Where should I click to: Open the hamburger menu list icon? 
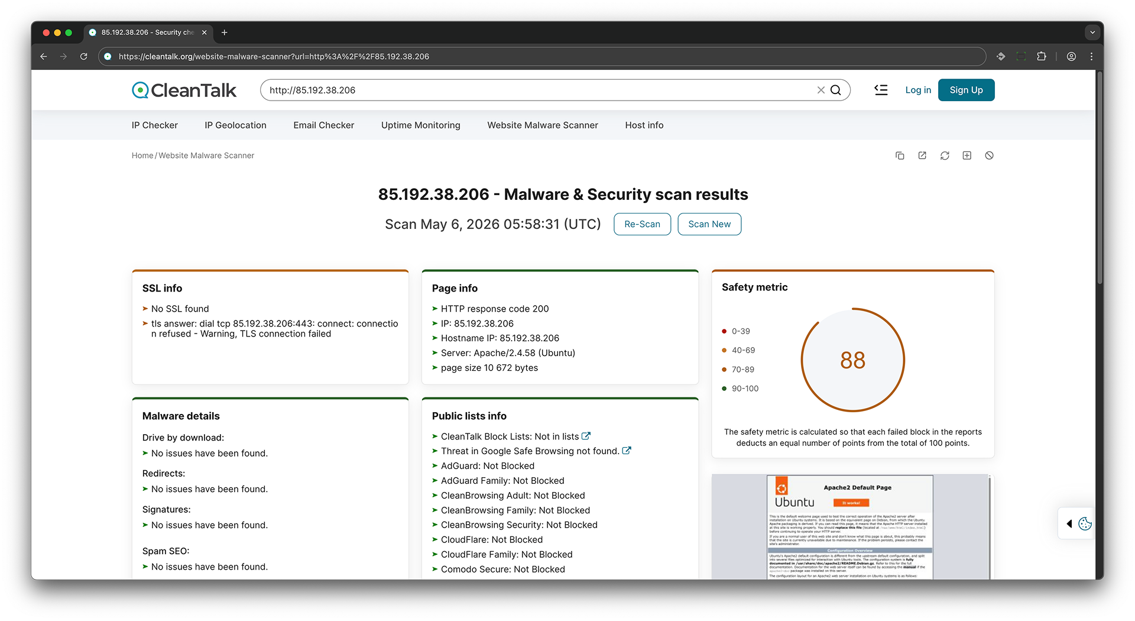(881, 90)
